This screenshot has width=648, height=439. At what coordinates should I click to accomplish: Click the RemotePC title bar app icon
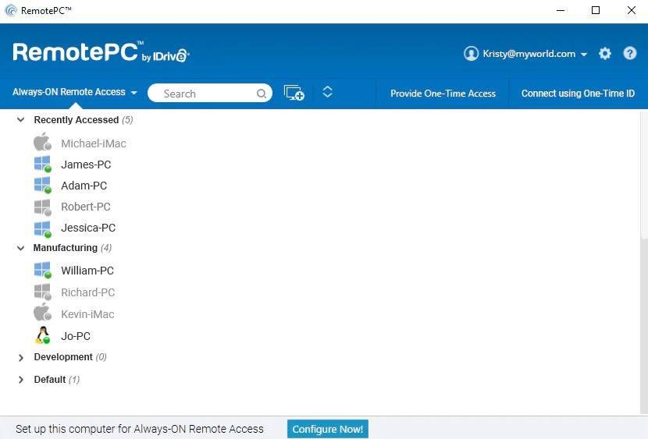(x=11, y=10)
